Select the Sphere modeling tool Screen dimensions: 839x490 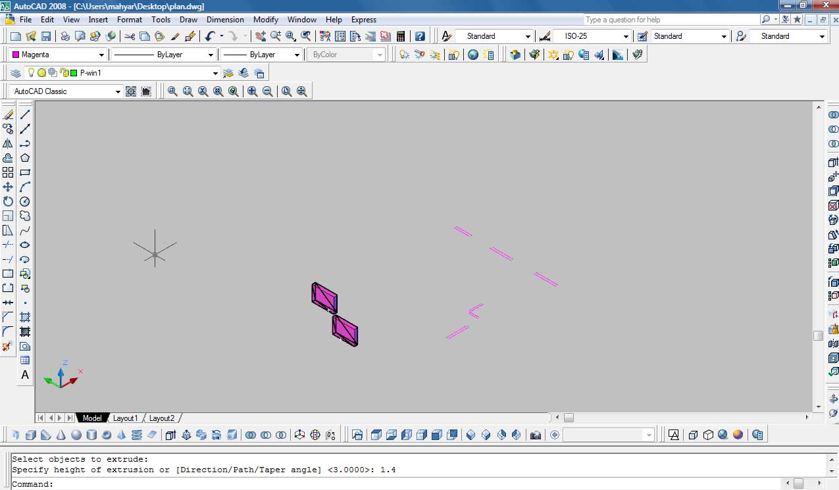pyautogui.click(x=76, y=435)
